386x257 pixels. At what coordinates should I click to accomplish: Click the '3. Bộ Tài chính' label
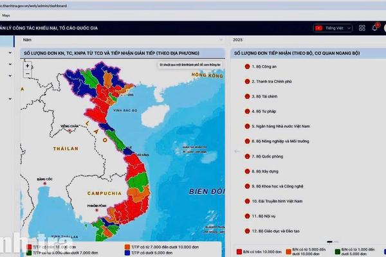click(x=264, y=96)
